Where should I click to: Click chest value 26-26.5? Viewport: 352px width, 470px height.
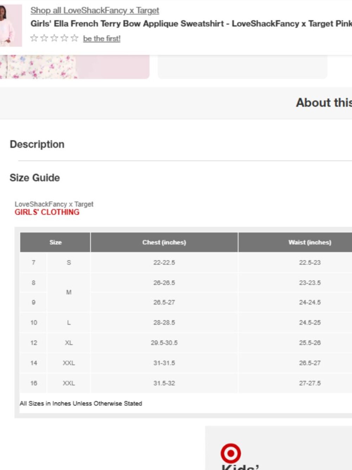[164, 282]
